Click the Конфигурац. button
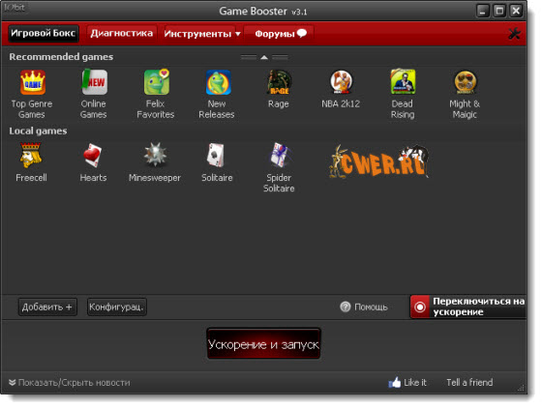The height and width of the screenshot is (409, 542). [x=116, y=307]
